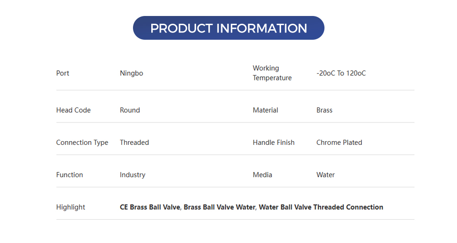Click the Connection Type label
457x243 pixels.
[82, 143]
